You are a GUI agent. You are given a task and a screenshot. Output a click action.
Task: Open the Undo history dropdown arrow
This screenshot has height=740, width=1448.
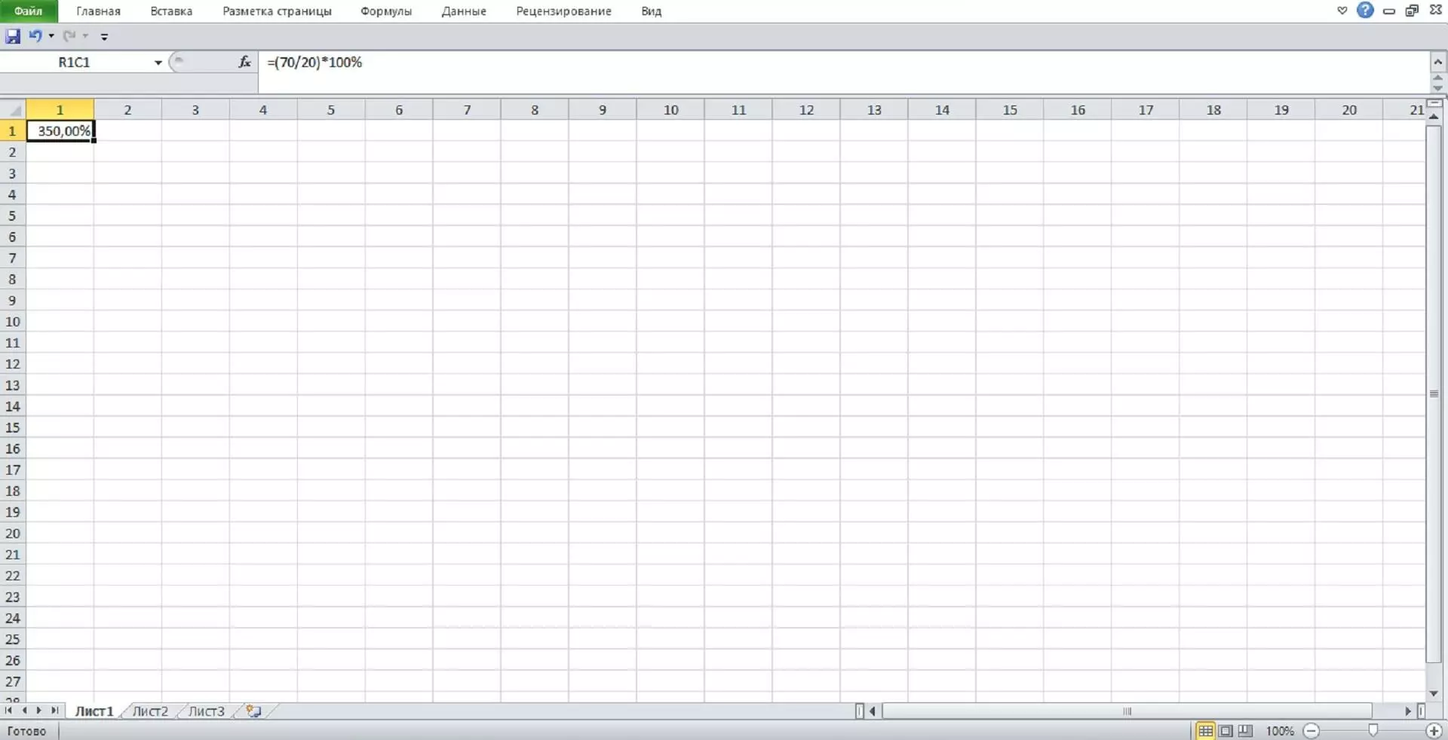click(x=51, y=36)
